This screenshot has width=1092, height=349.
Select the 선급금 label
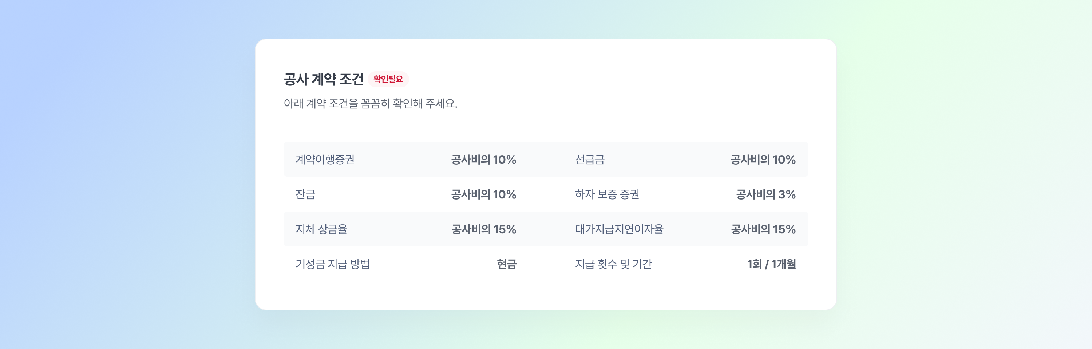point(590,160)
